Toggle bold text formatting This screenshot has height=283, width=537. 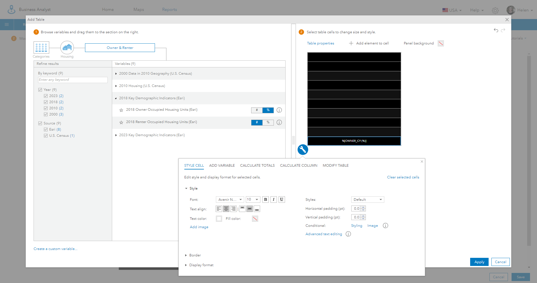265,199
